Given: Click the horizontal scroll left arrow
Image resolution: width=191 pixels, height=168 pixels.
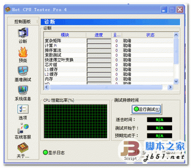Looking at the screenshot, I should 47,87.
